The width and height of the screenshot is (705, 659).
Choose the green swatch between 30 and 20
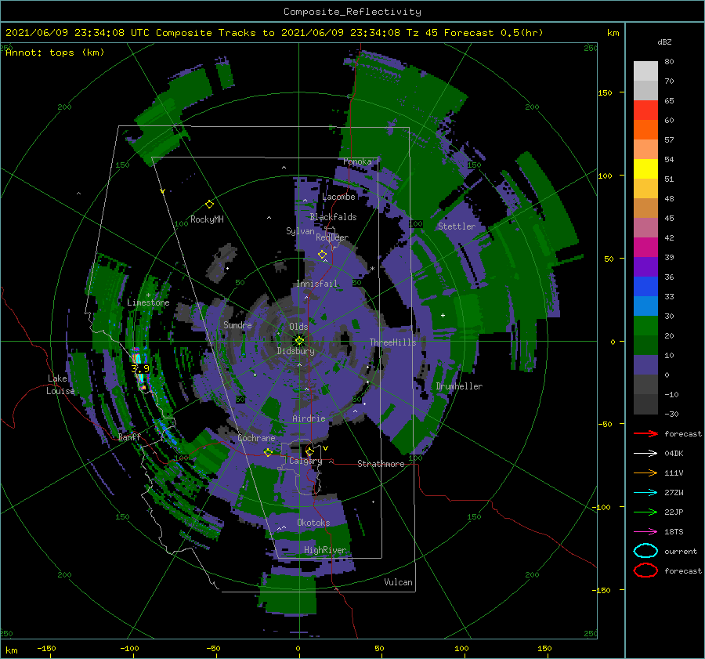tap(645, 326)
